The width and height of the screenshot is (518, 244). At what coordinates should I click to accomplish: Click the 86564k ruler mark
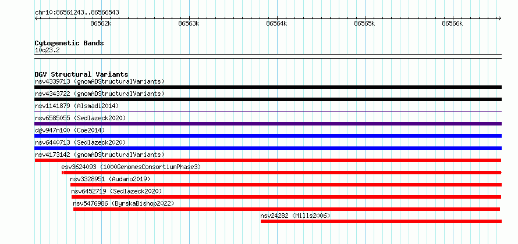(276, 23)
